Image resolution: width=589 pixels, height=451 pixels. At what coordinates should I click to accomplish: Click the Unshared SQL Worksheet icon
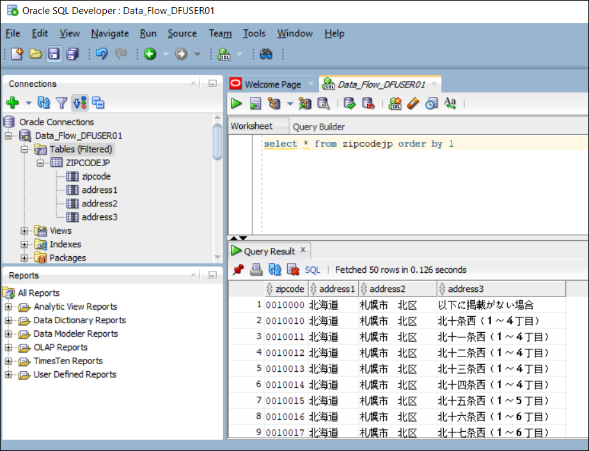coord(395,103)
